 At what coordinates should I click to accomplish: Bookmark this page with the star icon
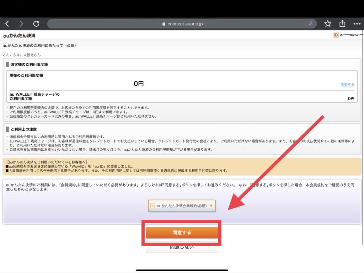[x=327, y=24]
